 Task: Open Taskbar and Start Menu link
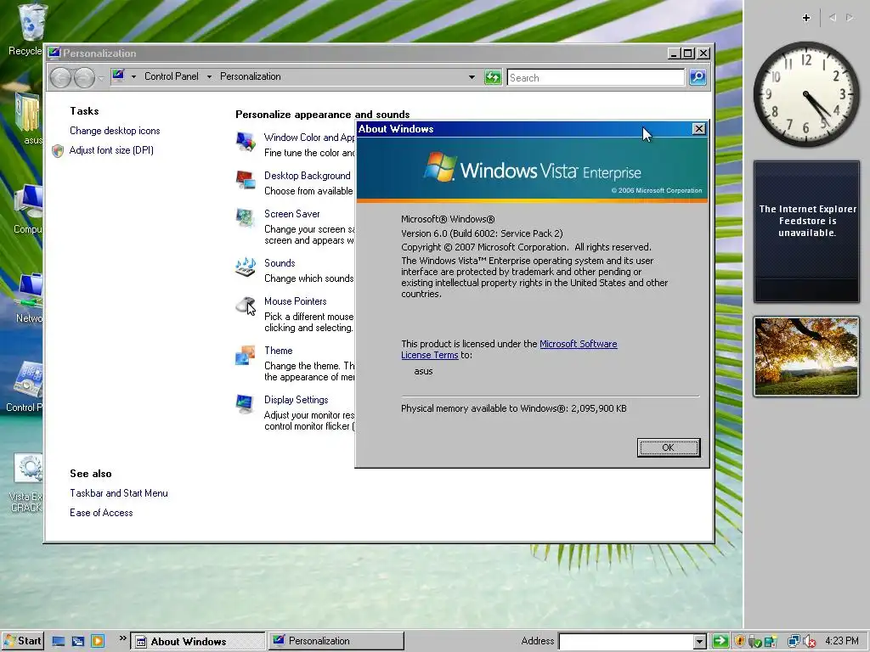(119, 493)
